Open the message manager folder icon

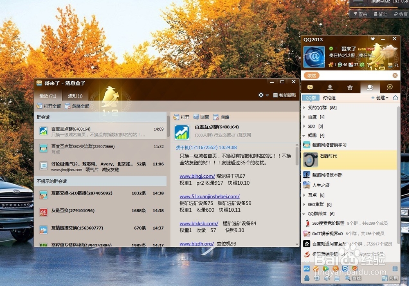tap(336, 278)
